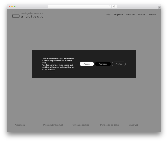Screen dimensions: 168x142
Task: Click the red close window button
Action: point(10,7)
